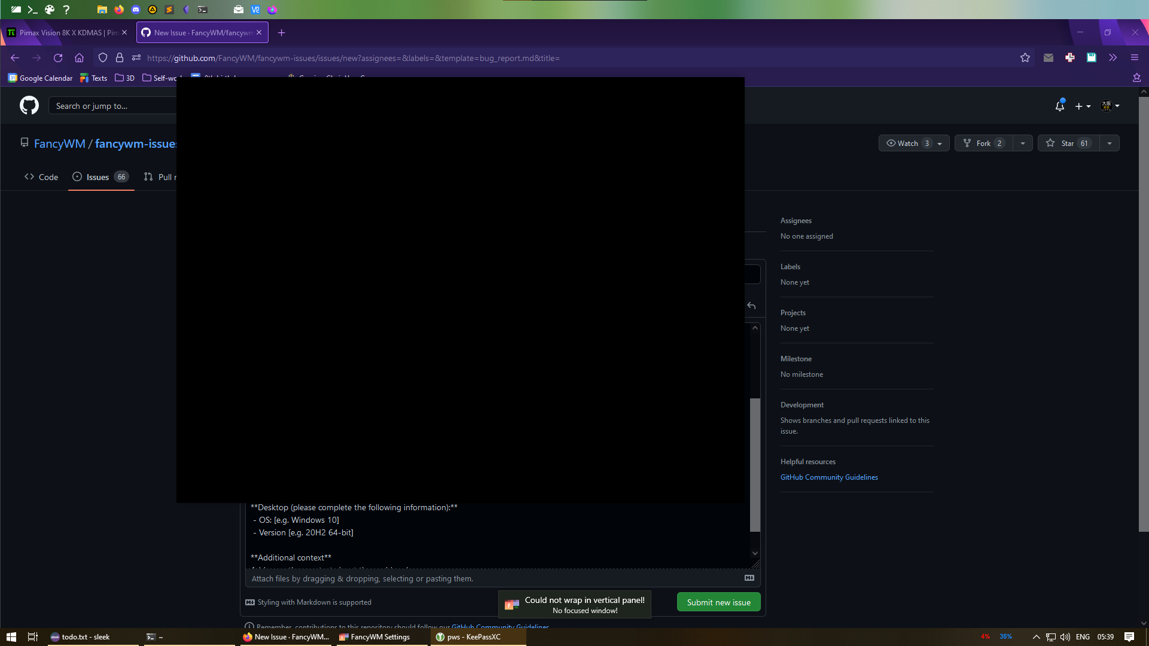This screenshot has width=1149, height=646.
Task: Open the profile avatar dropdown menu
Action: 1110,105
